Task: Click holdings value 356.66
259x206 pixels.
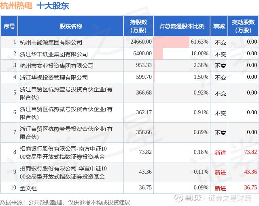Action: click(x=144, y=132)
